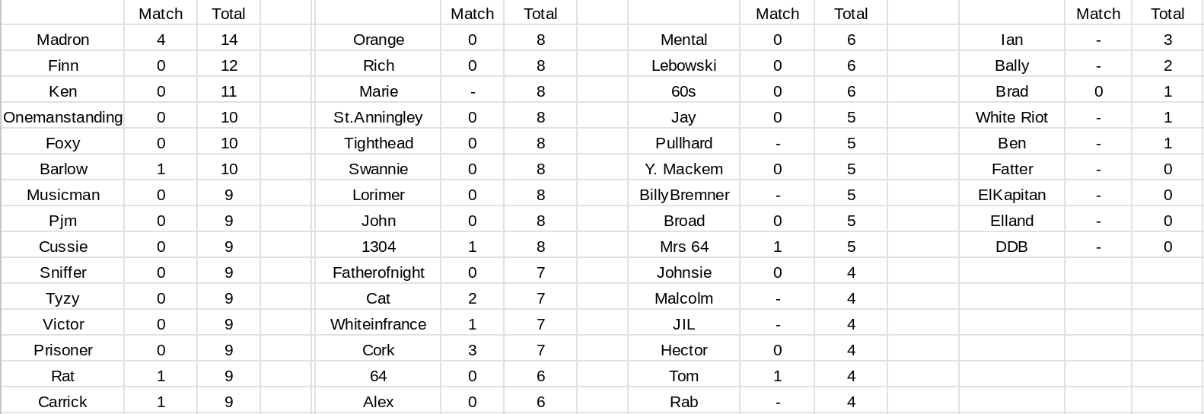Click Barlow's Match score cell
1204x414 pixels.
pos(161,169)
